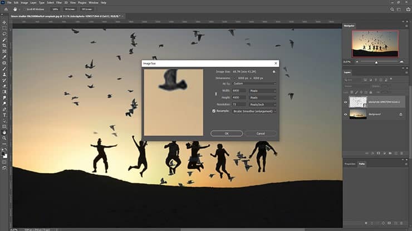Screen dimensions: 412x231
Task: Toggle Scroll All Windows checkbox
Action: [x=24, y=9]
